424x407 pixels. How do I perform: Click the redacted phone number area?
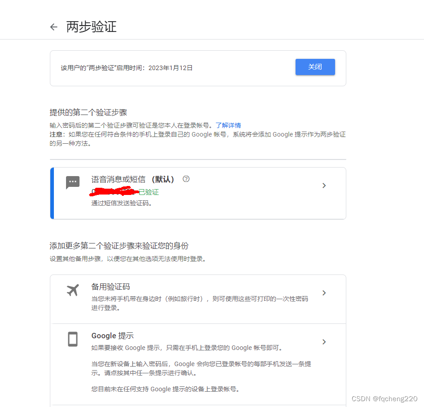point(114,192)
